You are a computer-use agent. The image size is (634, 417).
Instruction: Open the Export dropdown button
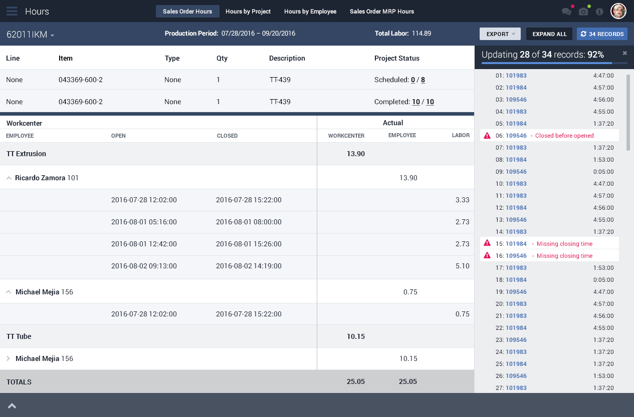pyautogui.click(x=500, y=34)
